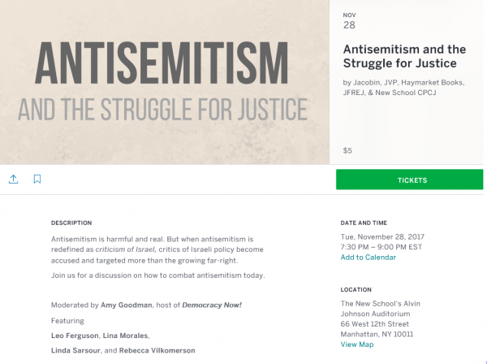
Task: Click the DESCRIPTION section heading
Action: coord(71,223)
